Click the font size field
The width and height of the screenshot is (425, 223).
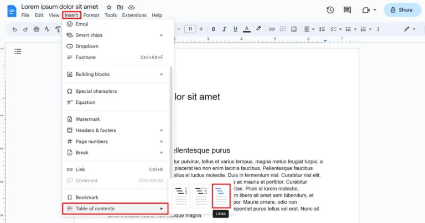pyautogui.click(x=190, y=29)
